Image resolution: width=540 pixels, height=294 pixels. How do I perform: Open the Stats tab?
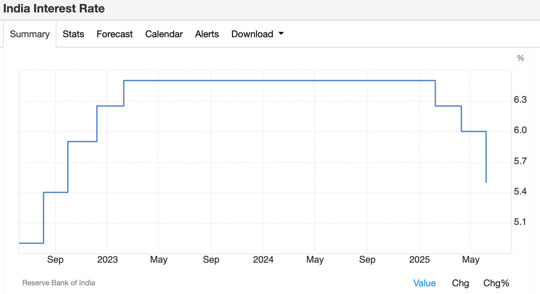(73, 34)
